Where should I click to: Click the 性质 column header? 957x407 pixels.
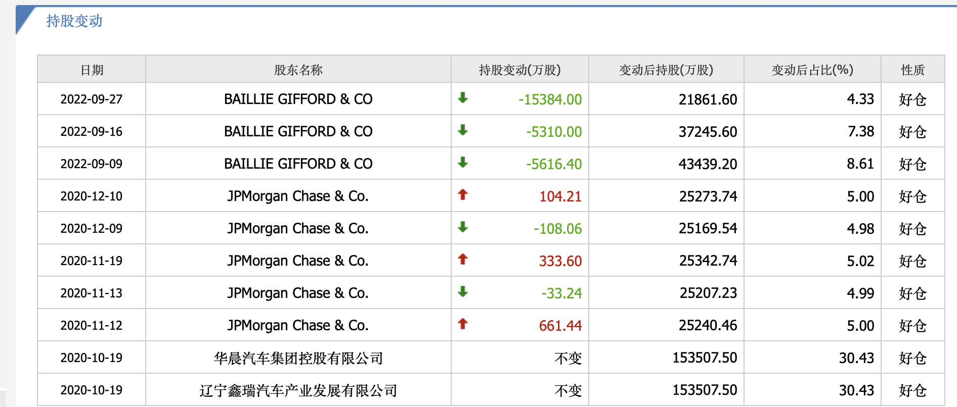click(912, 70)
